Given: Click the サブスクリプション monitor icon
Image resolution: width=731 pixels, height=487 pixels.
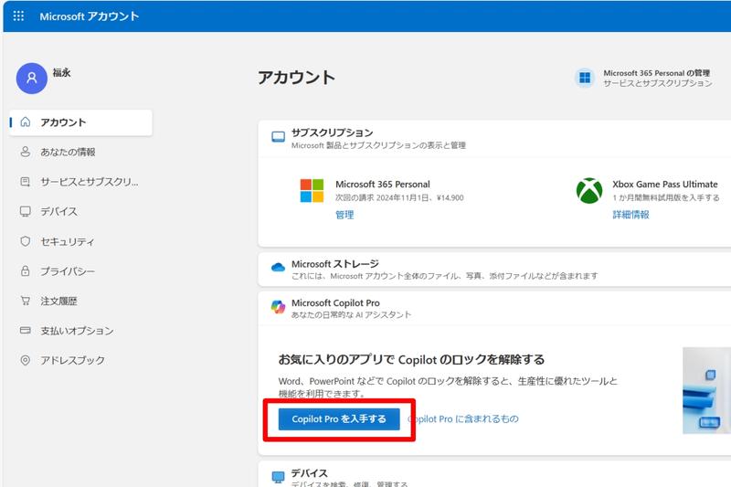Looking at the screenshot, I should [278, 137].
